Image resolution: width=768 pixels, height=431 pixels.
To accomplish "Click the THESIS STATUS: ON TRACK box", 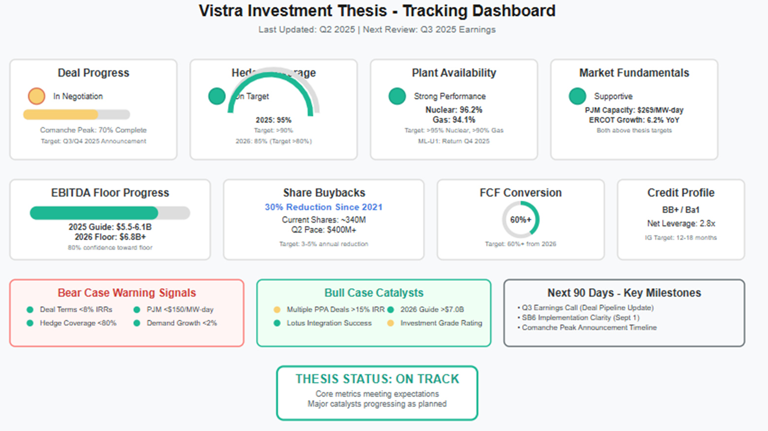I will coord(377,393).
